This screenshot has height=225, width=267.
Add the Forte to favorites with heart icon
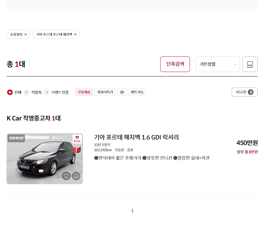click(x=66, y=176)
